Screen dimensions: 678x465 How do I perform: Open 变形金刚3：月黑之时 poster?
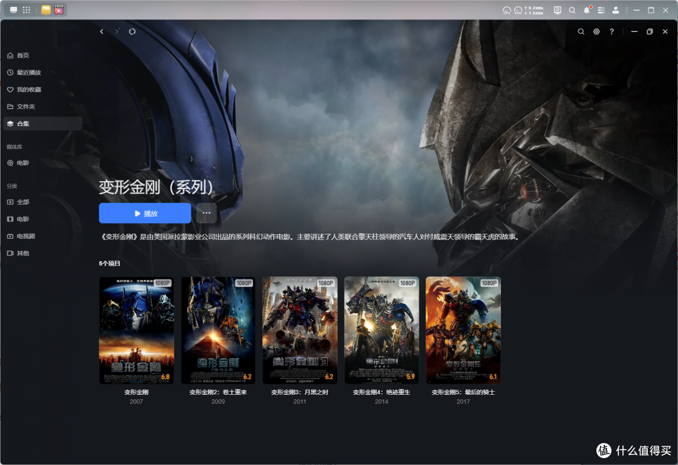[x=299, y=330]
